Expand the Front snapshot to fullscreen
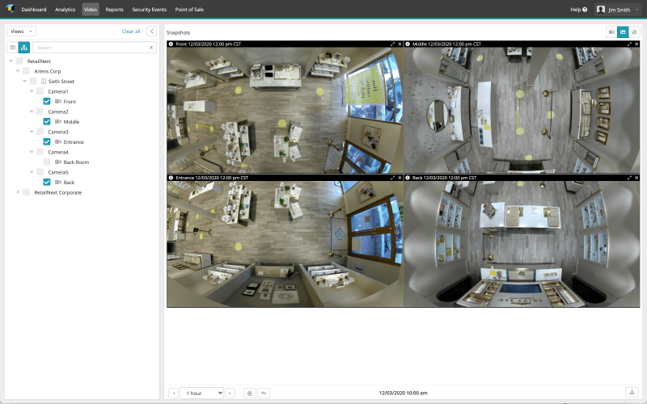This screenshot has width=647, height=404. click(x=392, y=44)
